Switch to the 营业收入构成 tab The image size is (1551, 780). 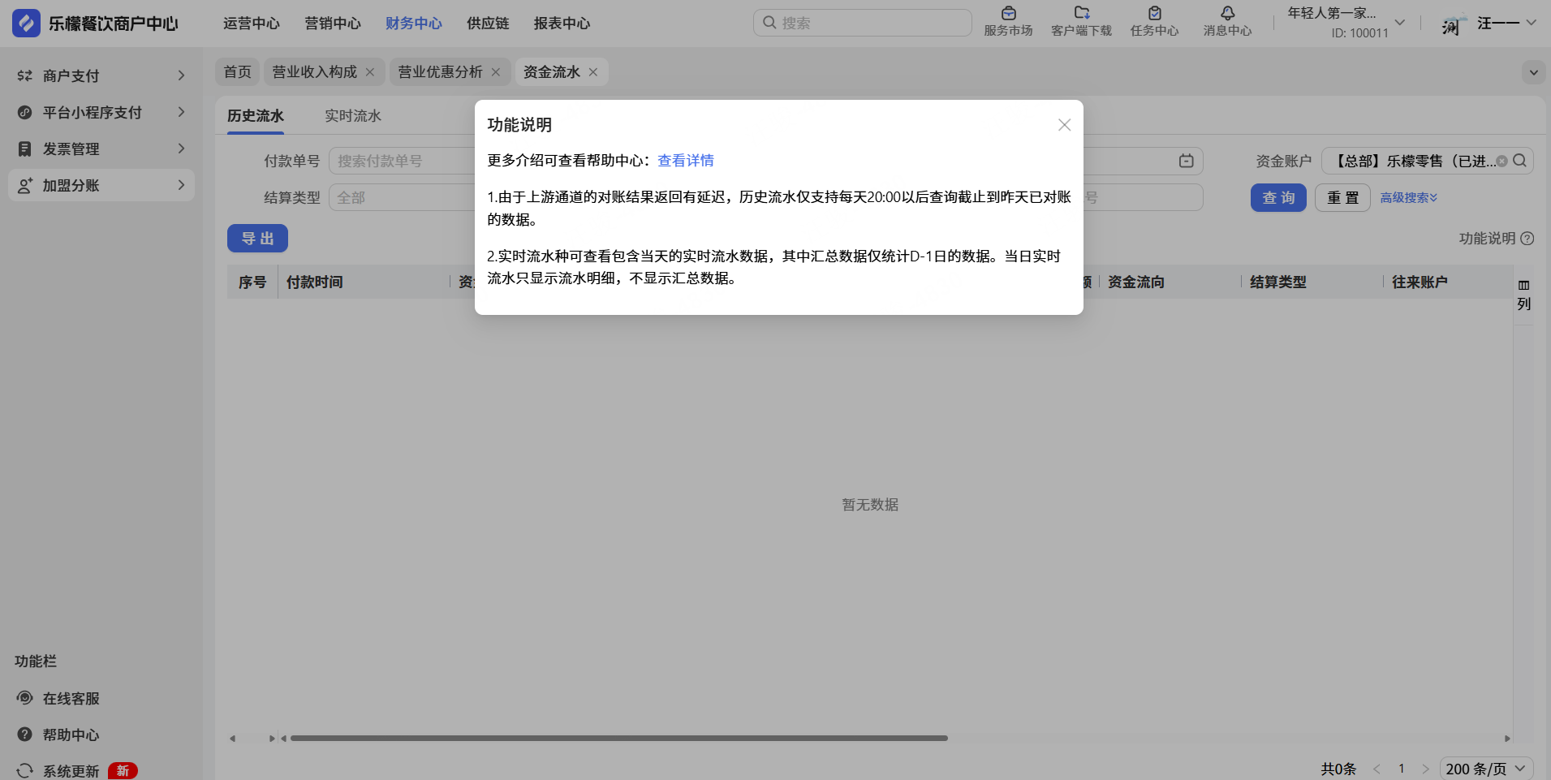pos(315,72)
